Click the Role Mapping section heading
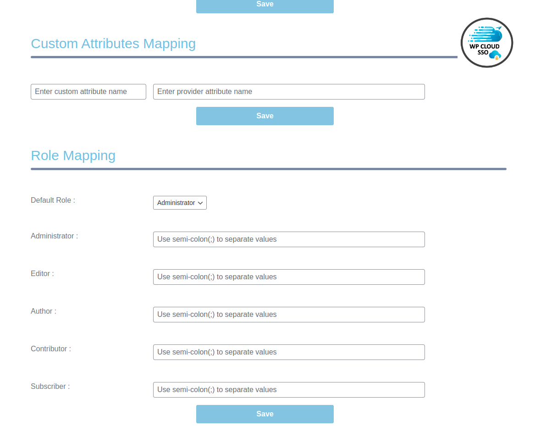546x443 pixels. [73, 155]
